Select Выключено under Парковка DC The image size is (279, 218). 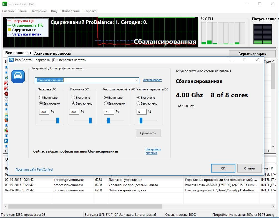[x=82, y=103]
